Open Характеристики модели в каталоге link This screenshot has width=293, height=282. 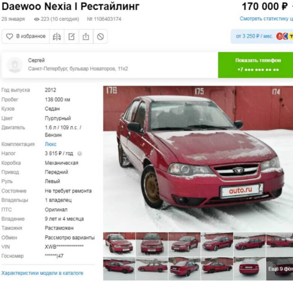pyautogui.click(x=42, y=273)
